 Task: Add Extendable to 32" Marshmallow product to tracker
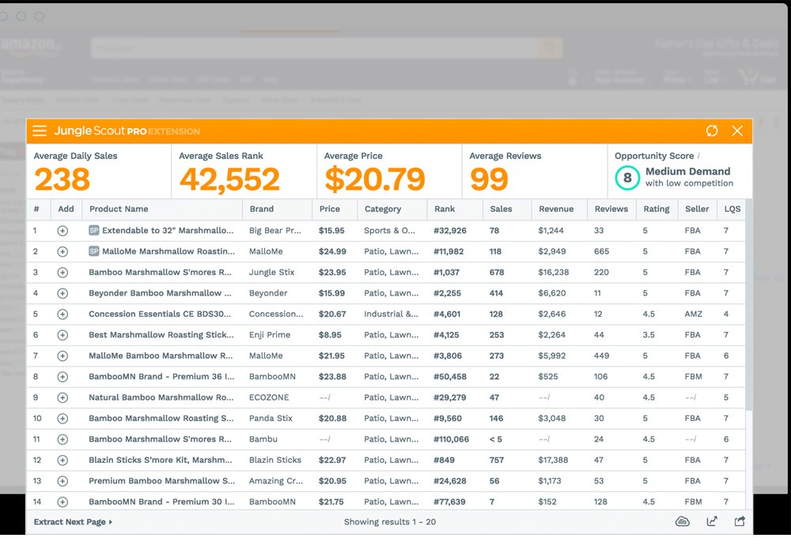[x=62, y=231]
